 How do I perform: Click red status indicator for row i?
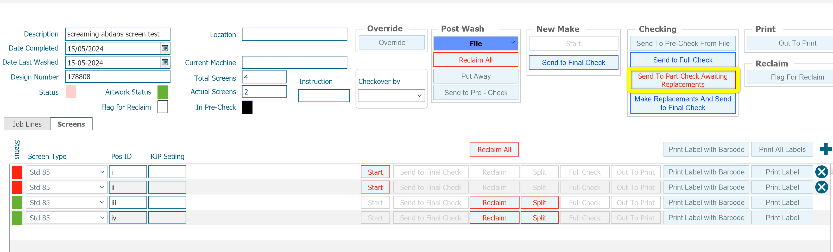coord(17,172)
